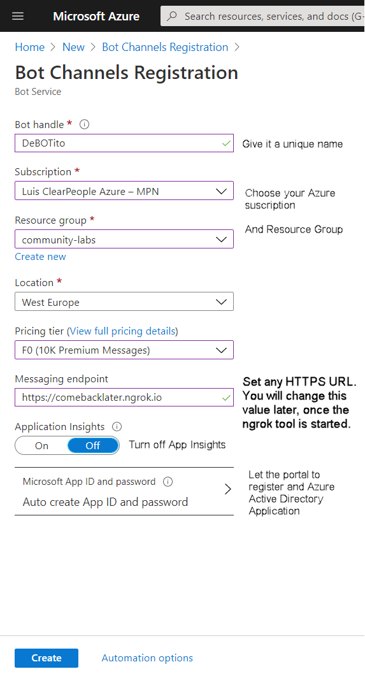This screenshot has width=365, height=676.
Task: Open the hamburger portal menu
Action: tap(18, 17)
